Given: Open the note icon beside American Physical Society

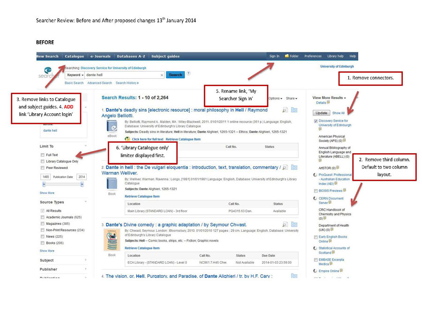Looking at the screenshot, I should [x=344, y=140].
